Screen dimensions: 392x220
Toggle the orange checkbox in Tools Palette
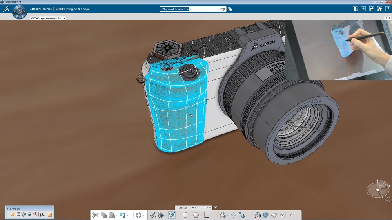coord(50,215)
